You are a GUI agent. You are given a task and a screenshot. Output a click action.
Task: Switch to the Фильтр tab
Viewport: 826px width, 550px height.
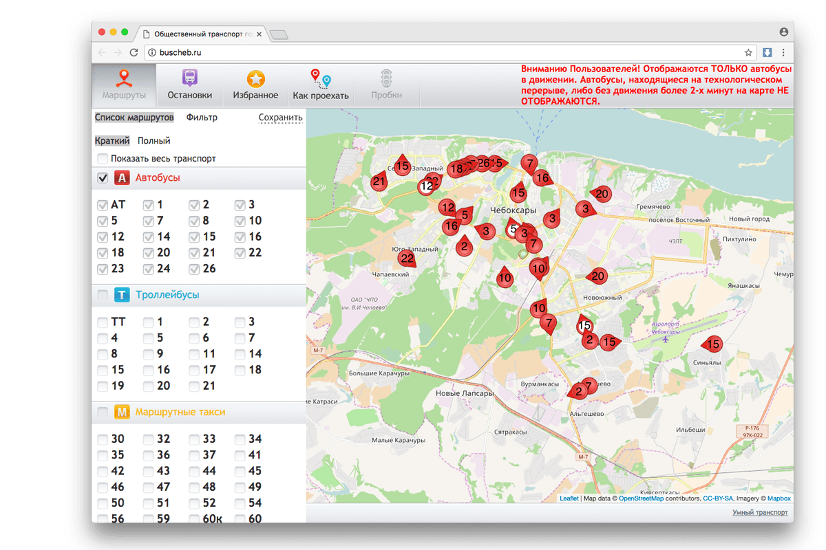click(202, 118)
